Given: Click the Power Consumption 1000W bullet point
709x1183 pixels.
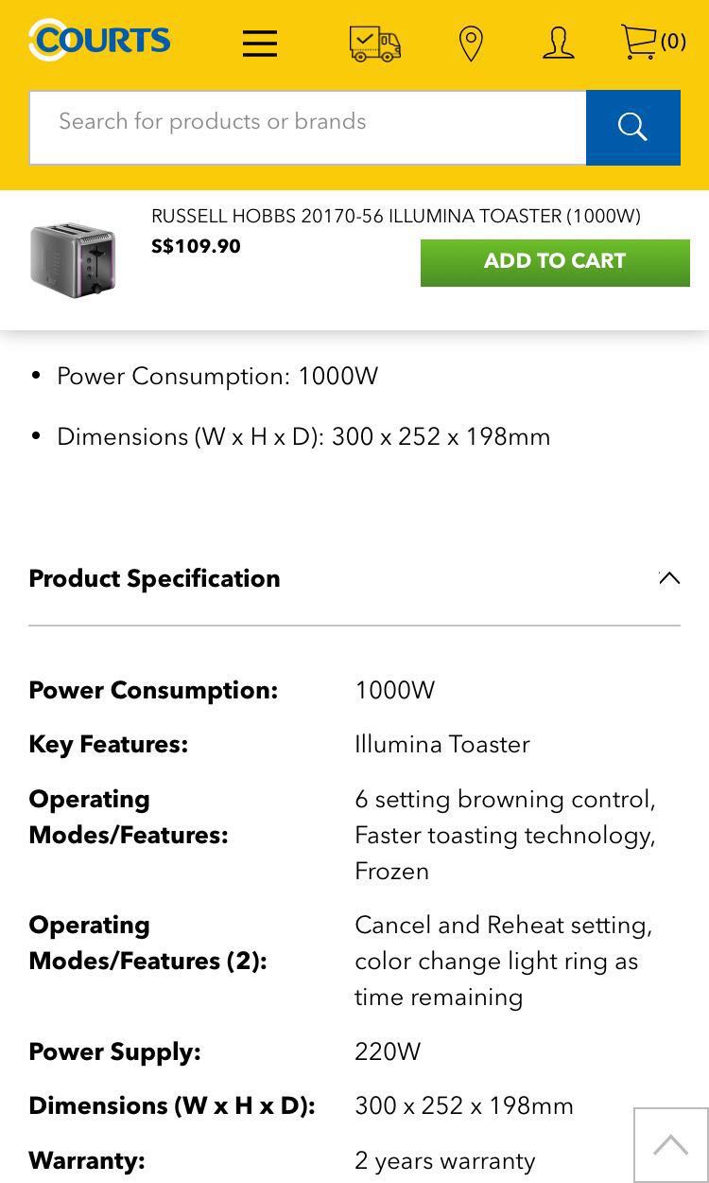Looking at the screenshot, I should 216,376.
